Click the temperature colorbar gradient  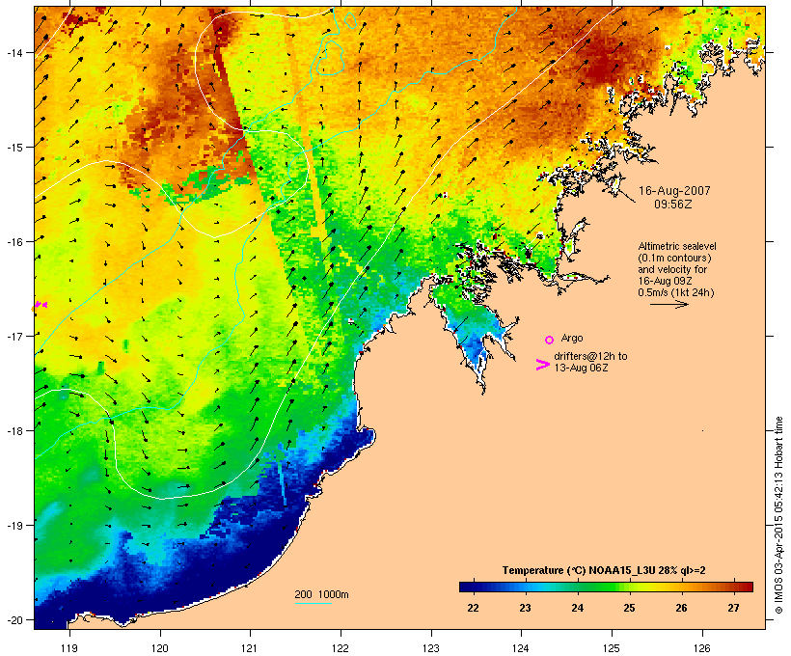click(x=606, y=587)
